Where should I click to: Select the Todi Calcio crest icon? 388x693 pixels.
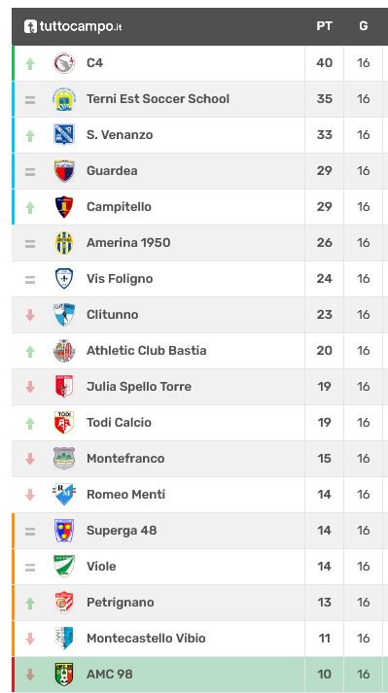click(x=64, y=423)
